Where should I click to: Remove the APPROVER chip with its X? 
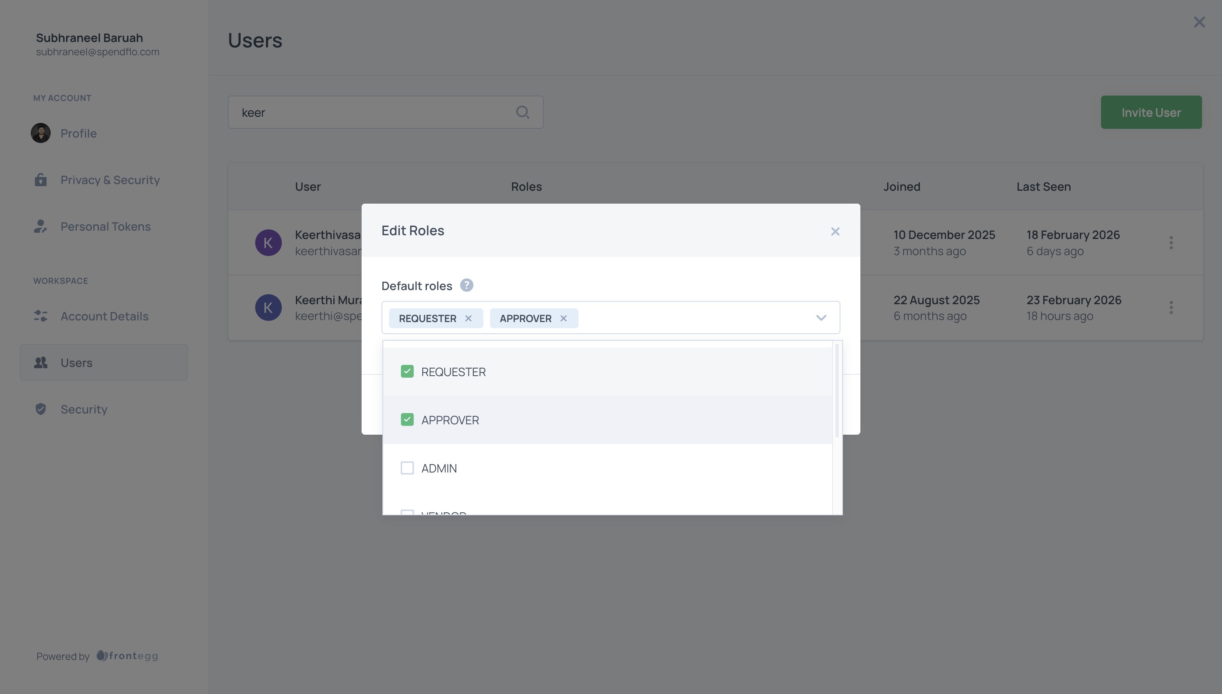[x=564, y=318]
